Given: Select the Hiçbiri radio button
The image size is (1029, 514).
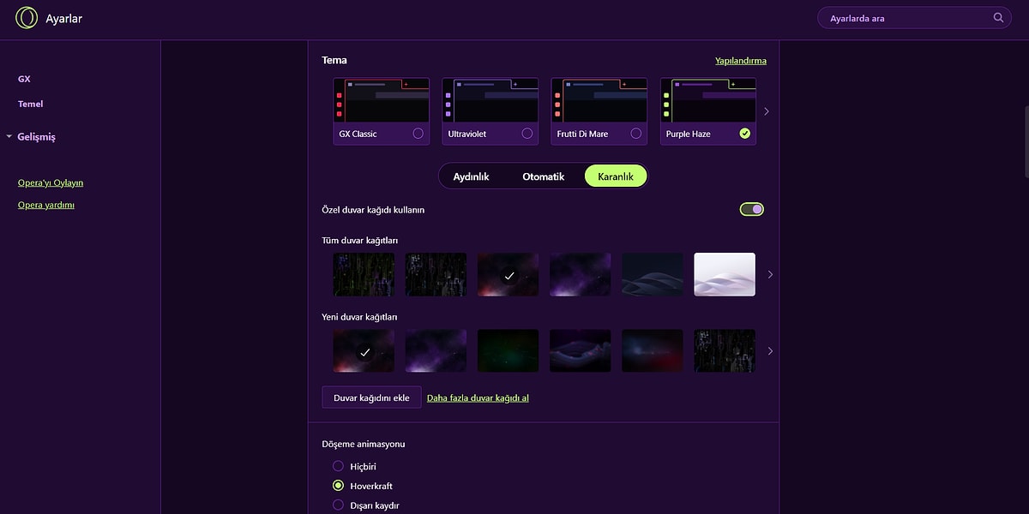Looking at the screenshot, I should click(338, 466).
